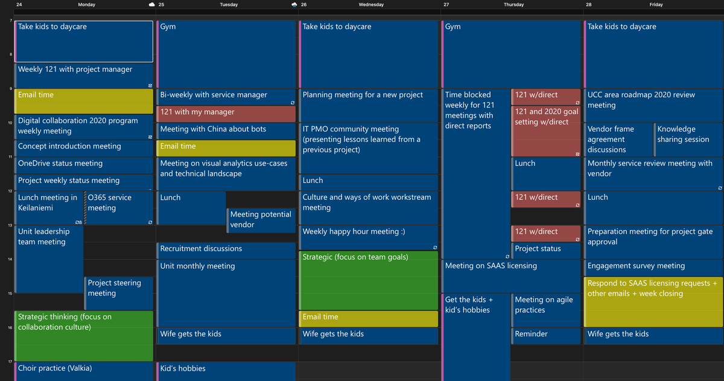Select O365 service meeting event
This screenshot has height=381, width=724.
(x=119, y=208)
